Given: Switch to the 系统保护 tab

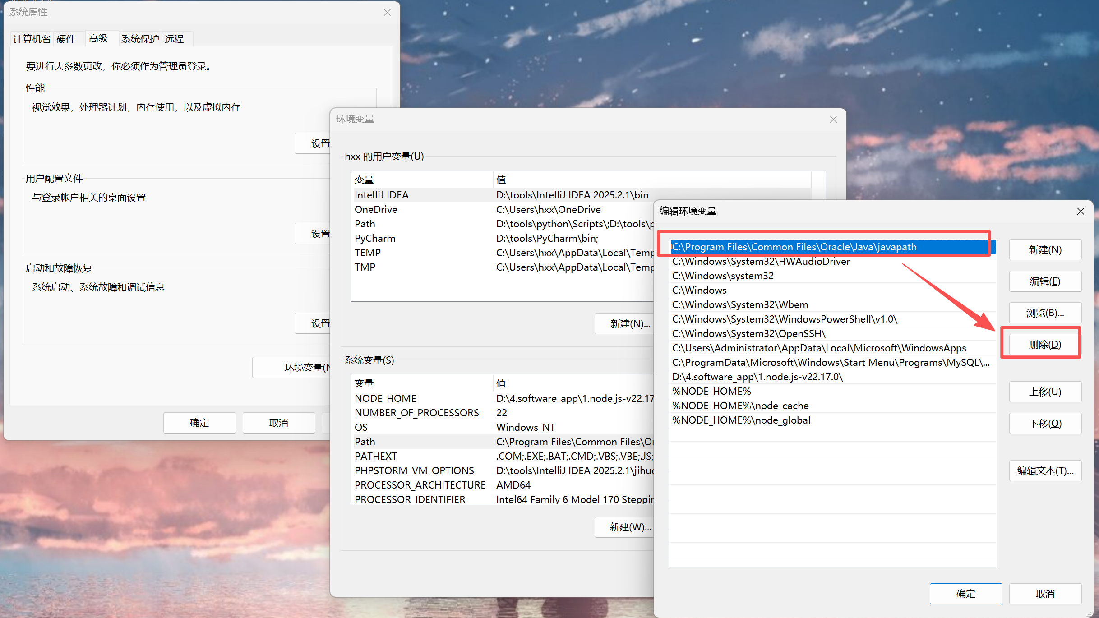Looking at the screenshot, I should pos(140,39).
